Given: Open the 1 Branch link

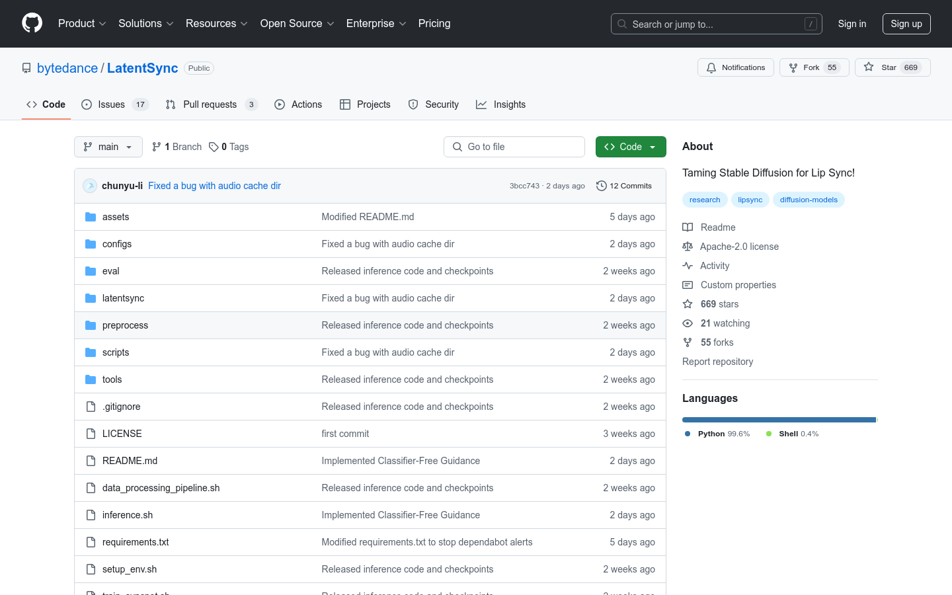Looking at the screenshot, I should [x=177, y=147].
